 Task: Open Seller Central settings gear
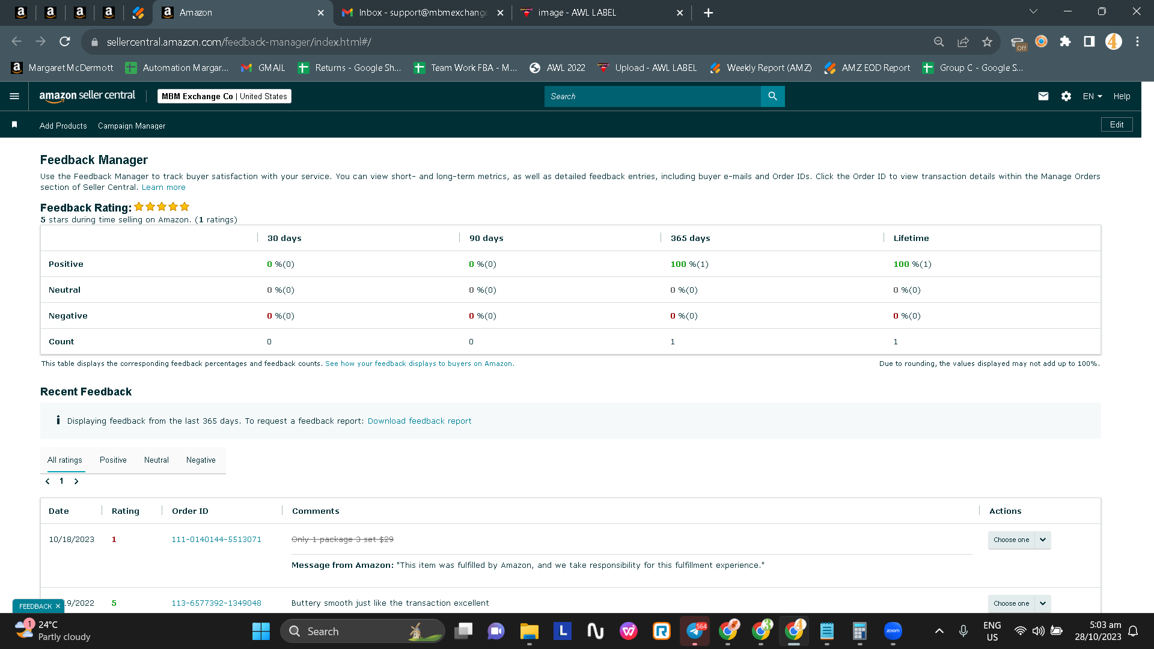click(1066, 96)
